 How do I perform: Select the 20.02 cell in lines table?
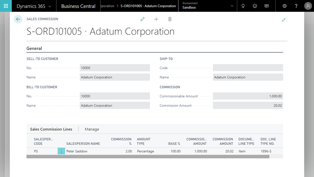(229, 151)
